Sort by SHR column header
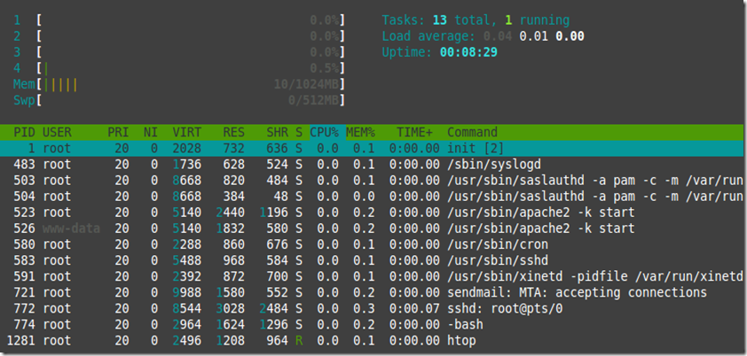This screenshot has height=356, width=747. point(277,132)
